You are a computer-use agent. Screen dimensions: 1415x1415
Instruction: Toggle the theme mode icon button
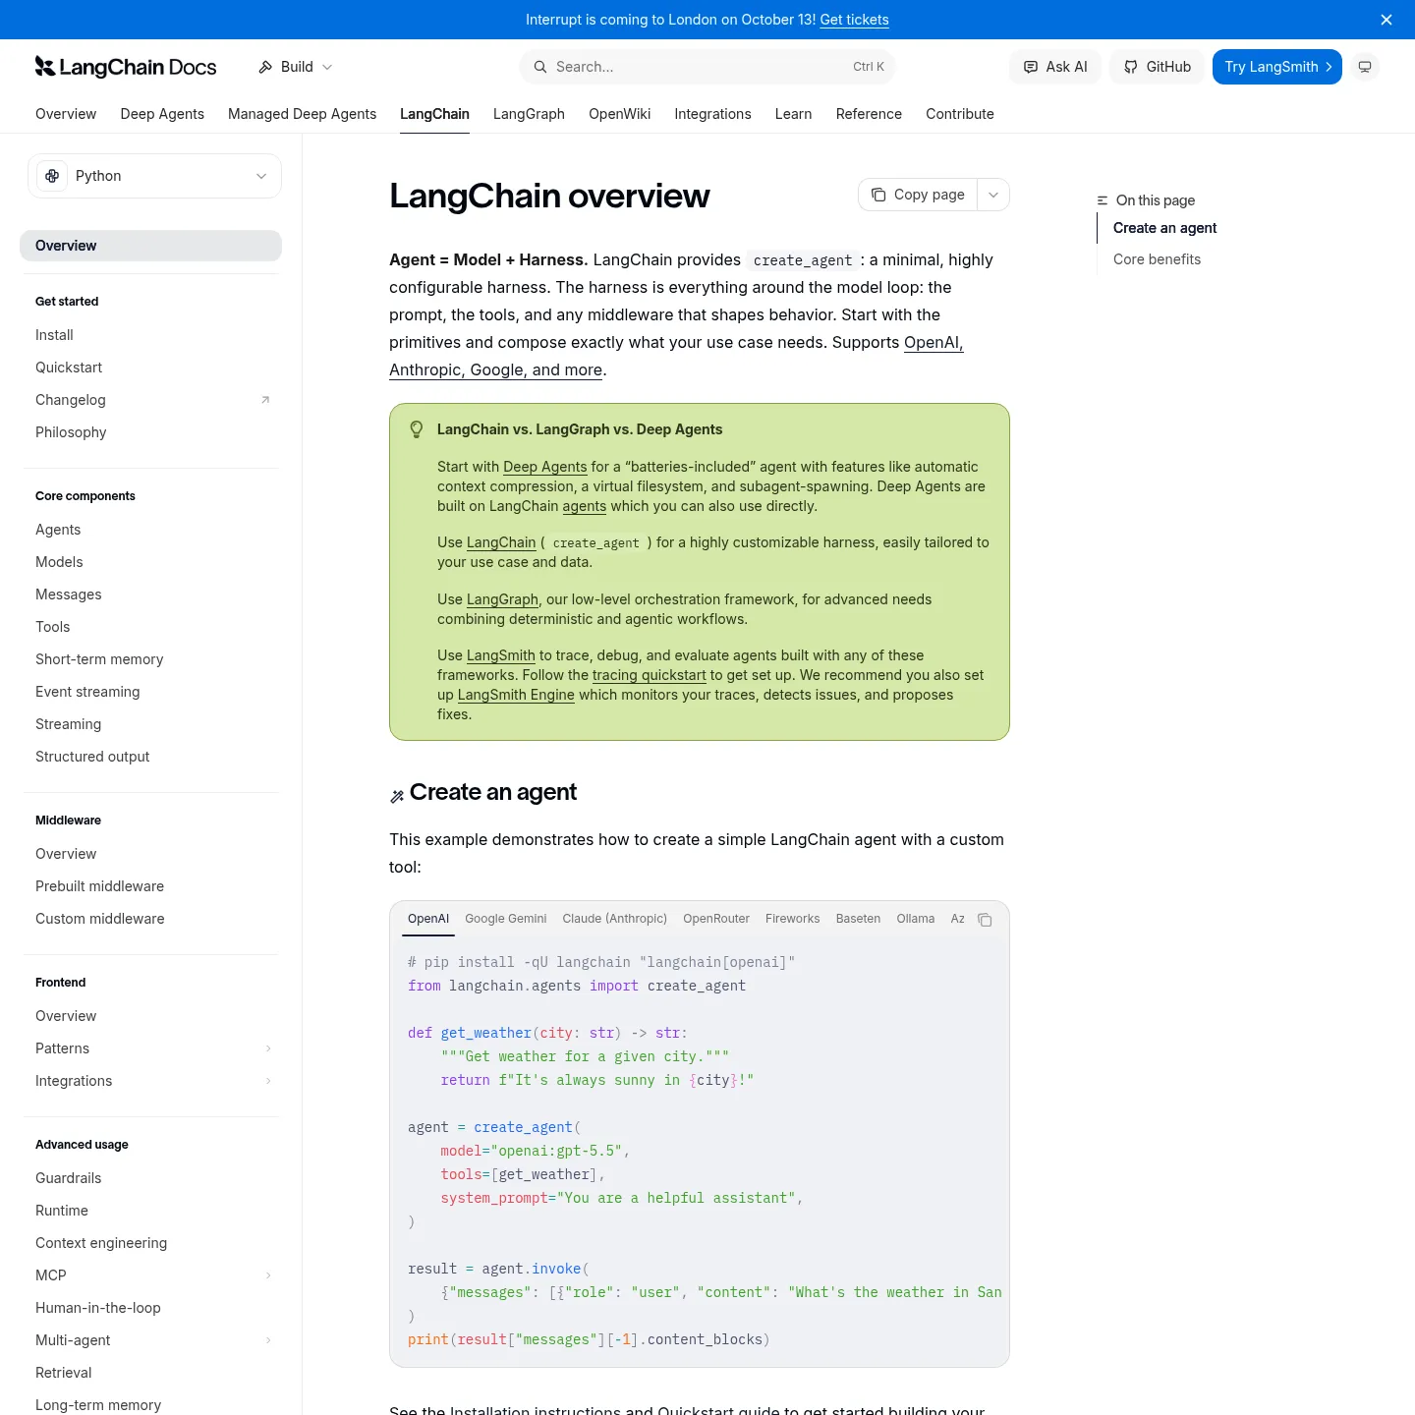1365,67
